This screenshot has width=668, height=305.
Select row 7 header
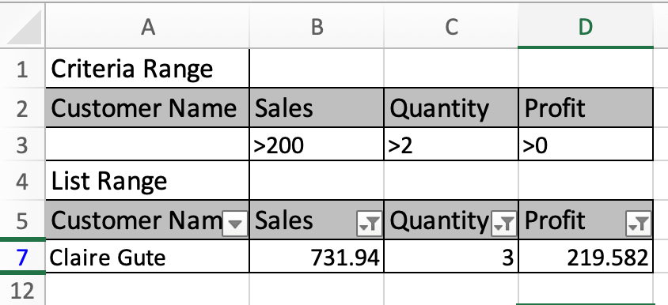tap(22, 258)
